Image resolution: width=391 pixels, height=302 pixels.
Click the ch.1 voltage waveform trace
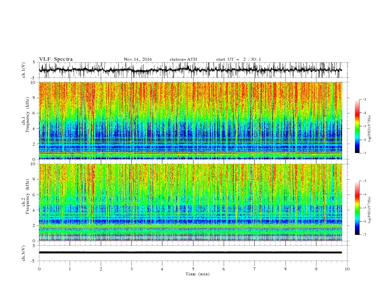[x=190, y=70]
